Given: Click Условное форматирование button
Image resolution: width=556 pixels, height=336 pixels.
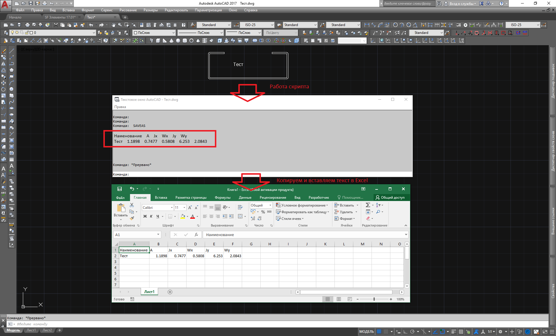Looking at the screenshot, I should point(302,205).
